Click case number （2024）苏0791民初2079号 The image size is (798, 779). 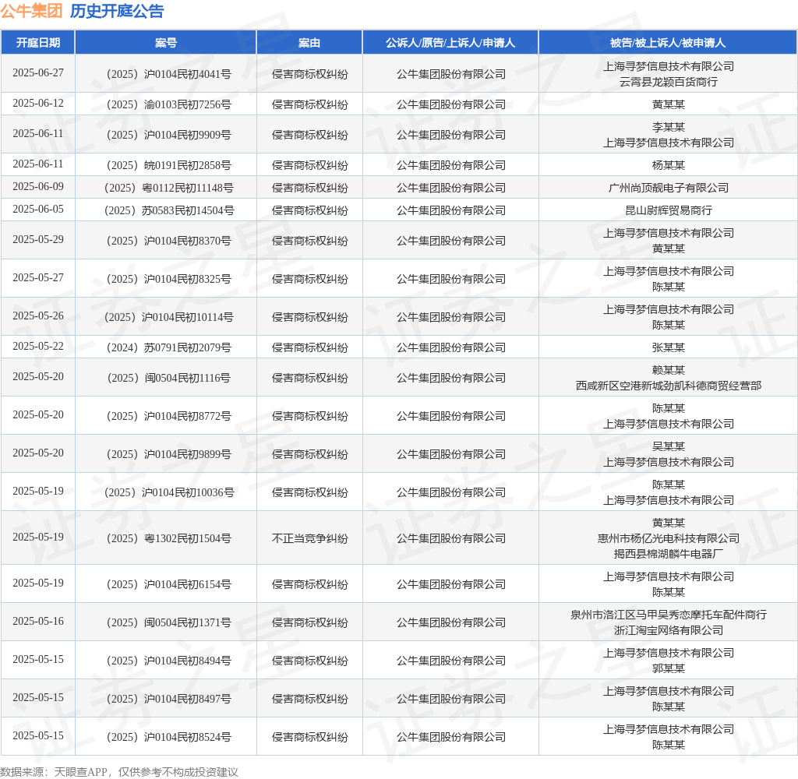169,348
